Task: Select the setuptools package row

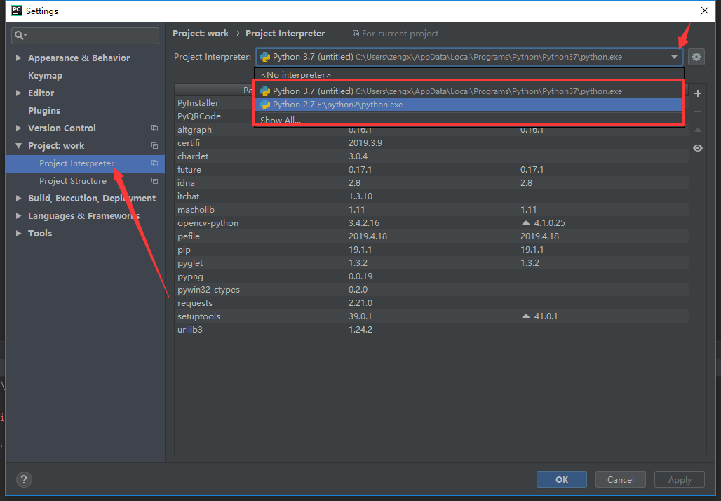Action: tap(431, 316)
